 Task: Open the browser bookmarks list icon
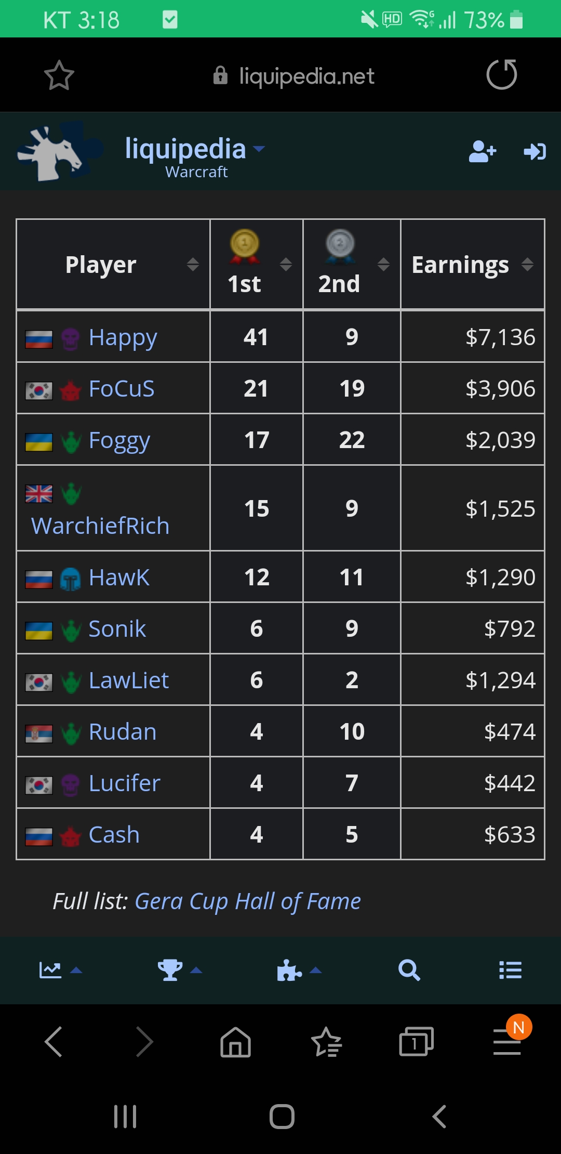click(326, 1042)
